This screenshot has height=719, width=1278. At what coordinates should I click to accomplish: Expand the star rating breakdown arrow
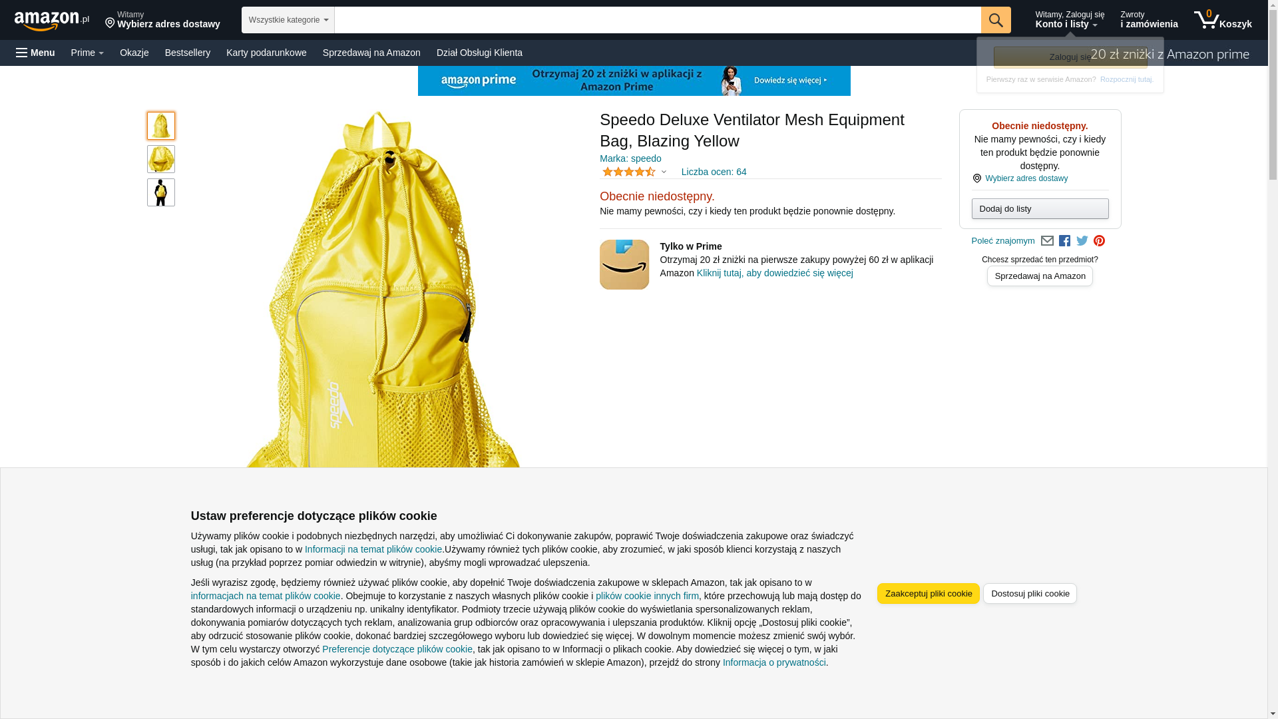(663, 172)
